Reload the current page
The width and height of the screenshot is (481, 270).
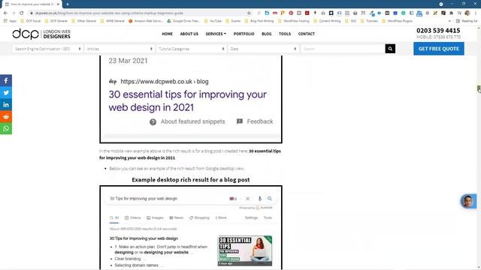click(22, 13)
